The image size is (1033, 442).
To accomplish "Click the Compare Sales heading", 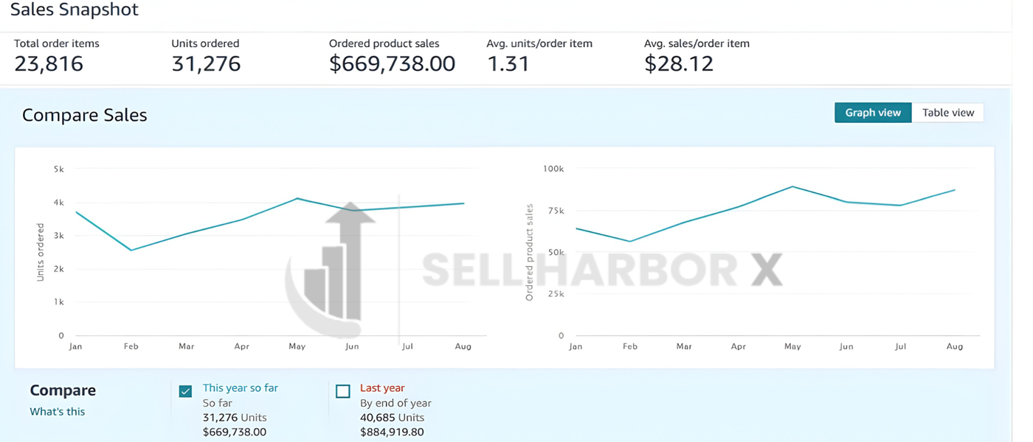I will pos(85,116).
